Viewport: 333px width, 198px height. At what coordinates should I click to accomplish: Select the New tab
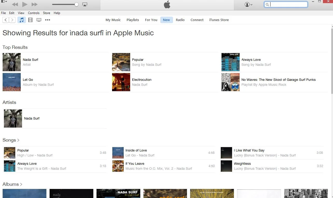point(166,20)
